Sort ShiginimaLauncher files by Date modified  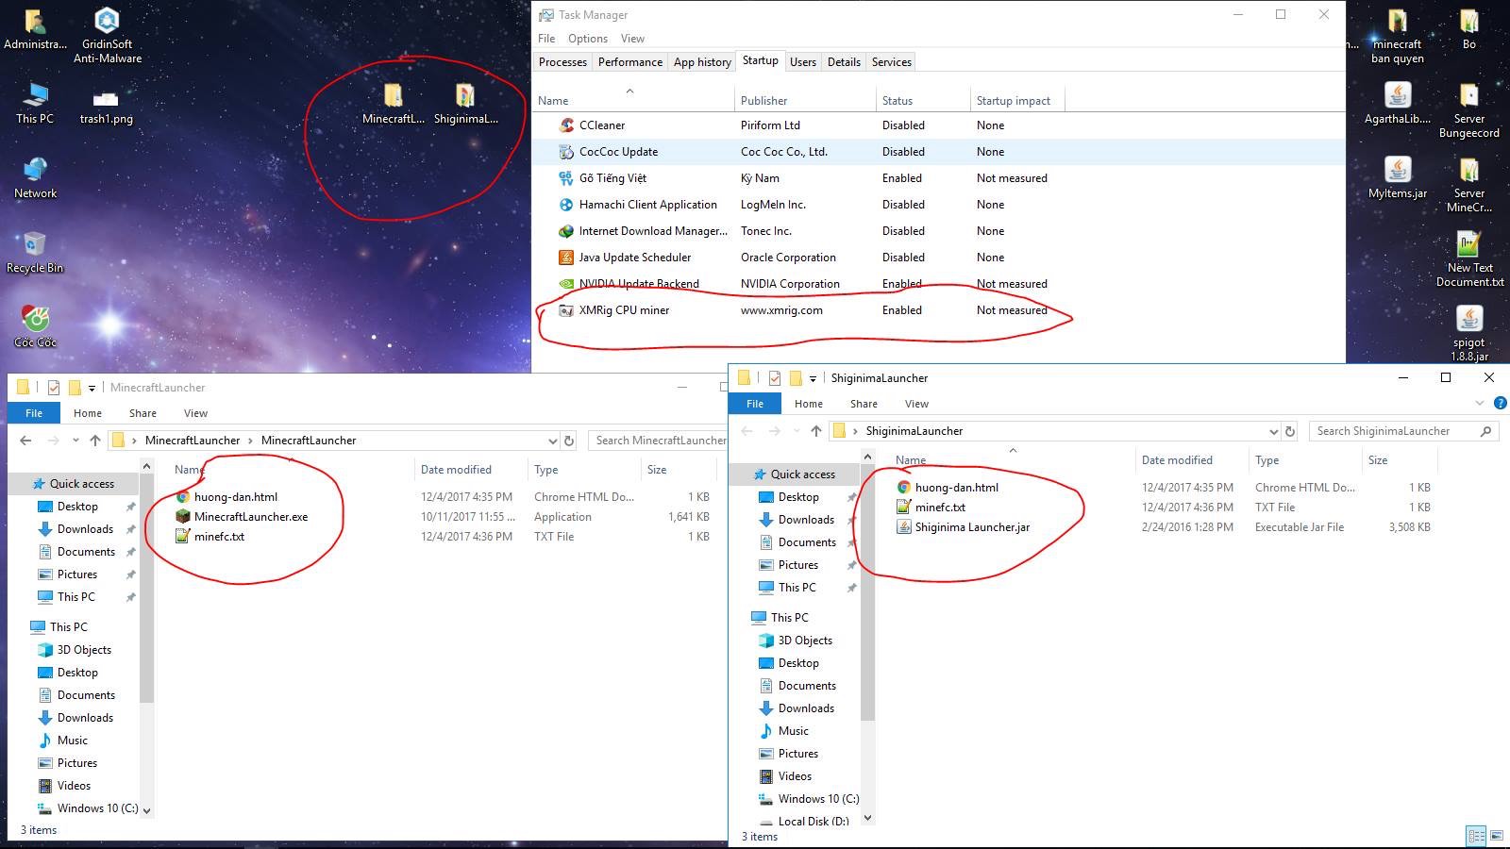click(x=1191, y=460)
